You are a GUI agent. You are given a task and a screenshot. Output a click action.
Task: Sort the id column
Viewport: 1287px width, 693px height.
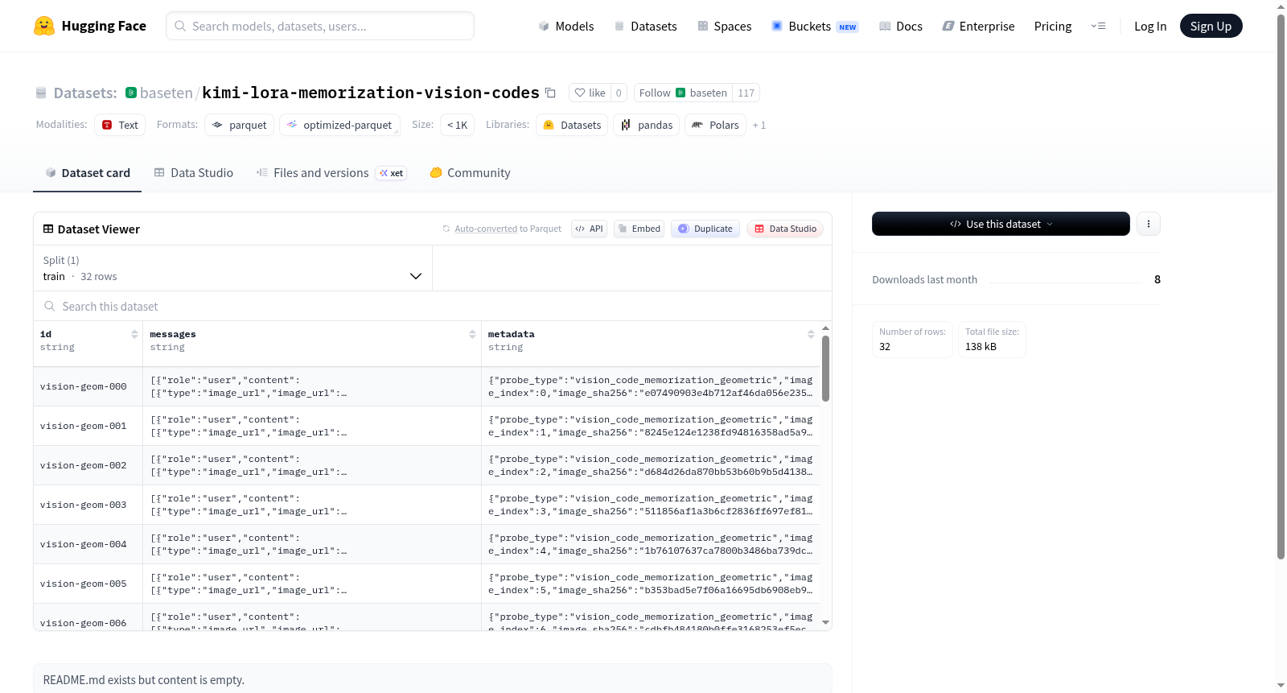point(134,334)
